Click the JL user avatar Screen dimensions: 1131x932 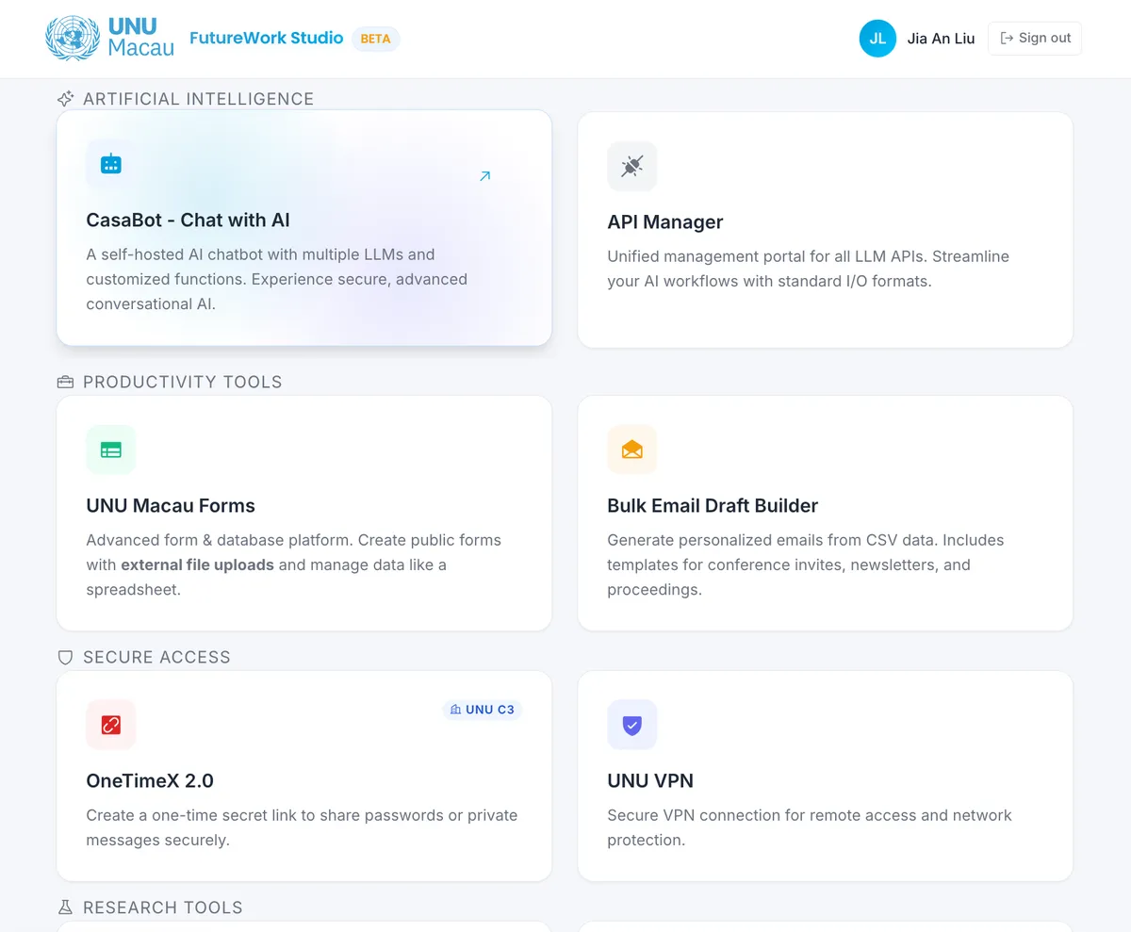877,39
